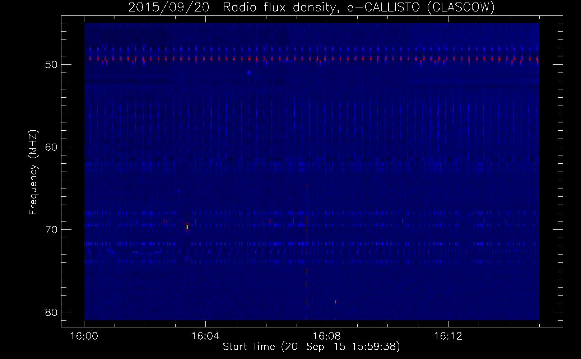This screenshot has width=581, height=359.
Task: Select the Frequency (MHZ) axis label
Action: pyautogui.click(x=33, y=172)
